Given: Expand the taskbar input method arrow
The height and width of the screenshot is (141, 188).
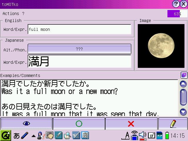Looking at the screenshot, I should coord(34,136).
